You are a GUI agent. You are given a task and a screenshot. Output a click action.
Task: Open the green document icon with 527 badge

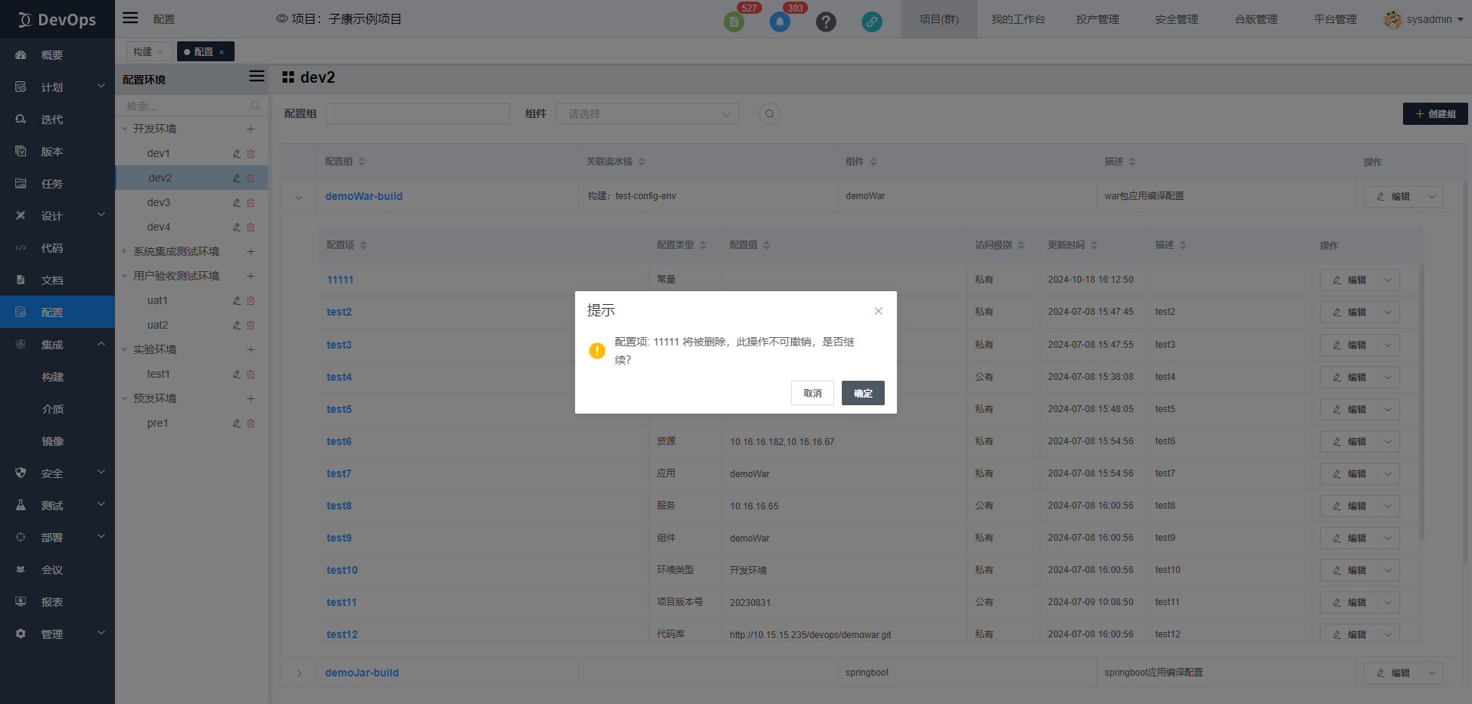pyautogui.click(x=734, y=22)
